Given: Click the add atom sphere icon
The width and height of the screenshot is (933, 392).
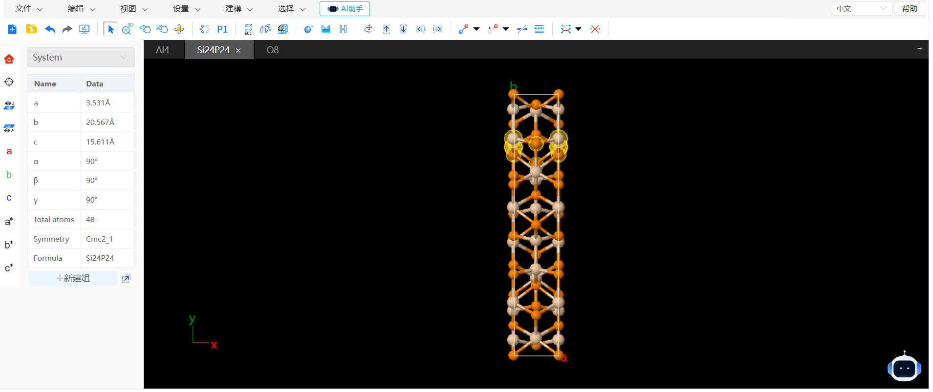Looking at the screenshot, I should pos(308,29).
